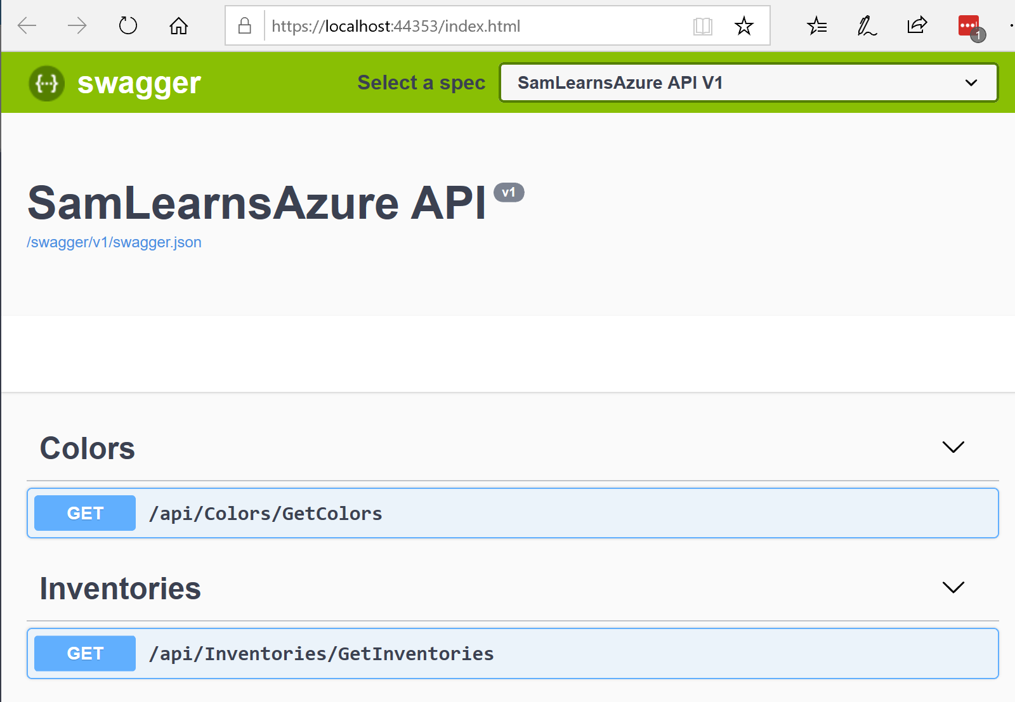Click the Inventories section heading
Image resolution: width=1015 pixels, height=702 pixels.
121,588
